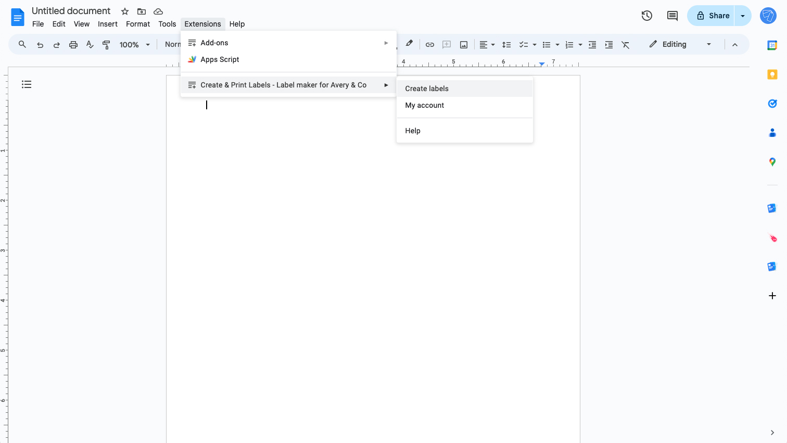Open the Format menu

coord(137,24)
